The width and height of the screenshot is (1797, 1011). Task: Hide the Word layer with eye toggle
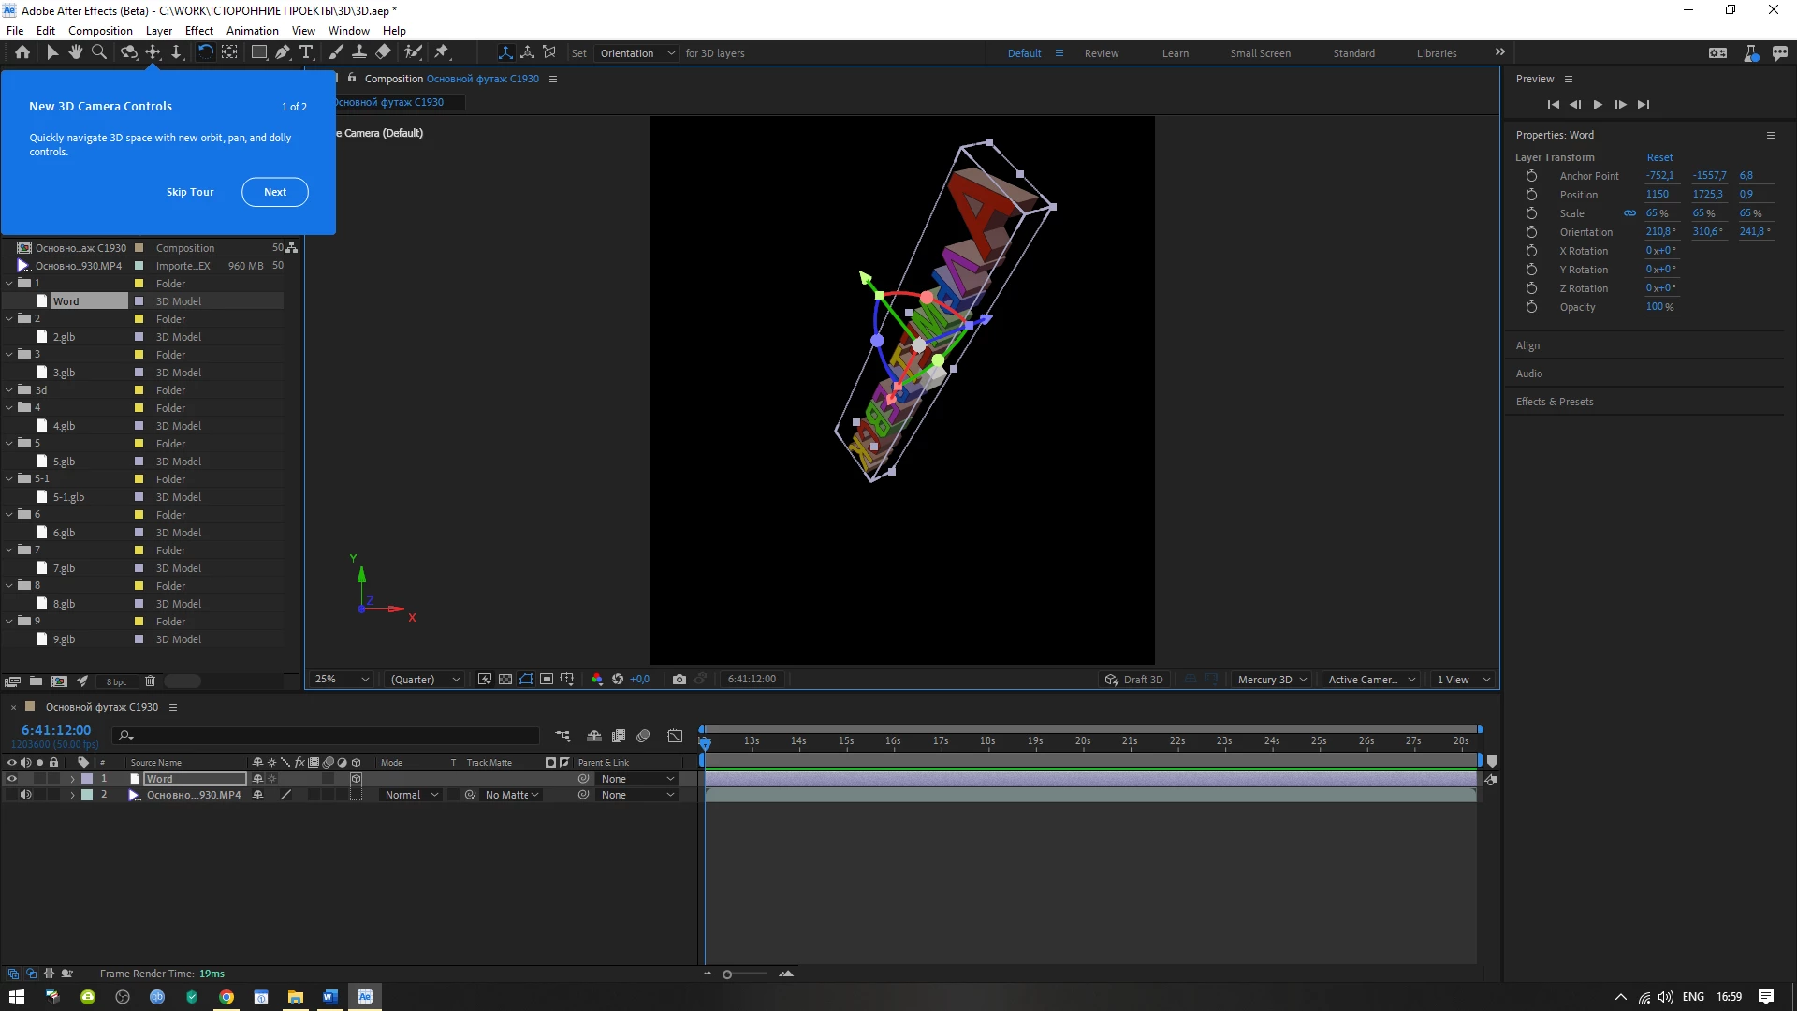pos(12,779)
